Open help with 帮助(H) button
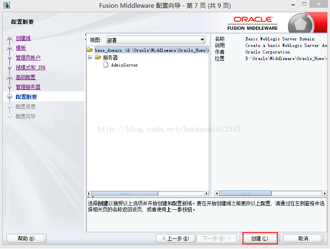The image size is (330, 249). point(27,238)
